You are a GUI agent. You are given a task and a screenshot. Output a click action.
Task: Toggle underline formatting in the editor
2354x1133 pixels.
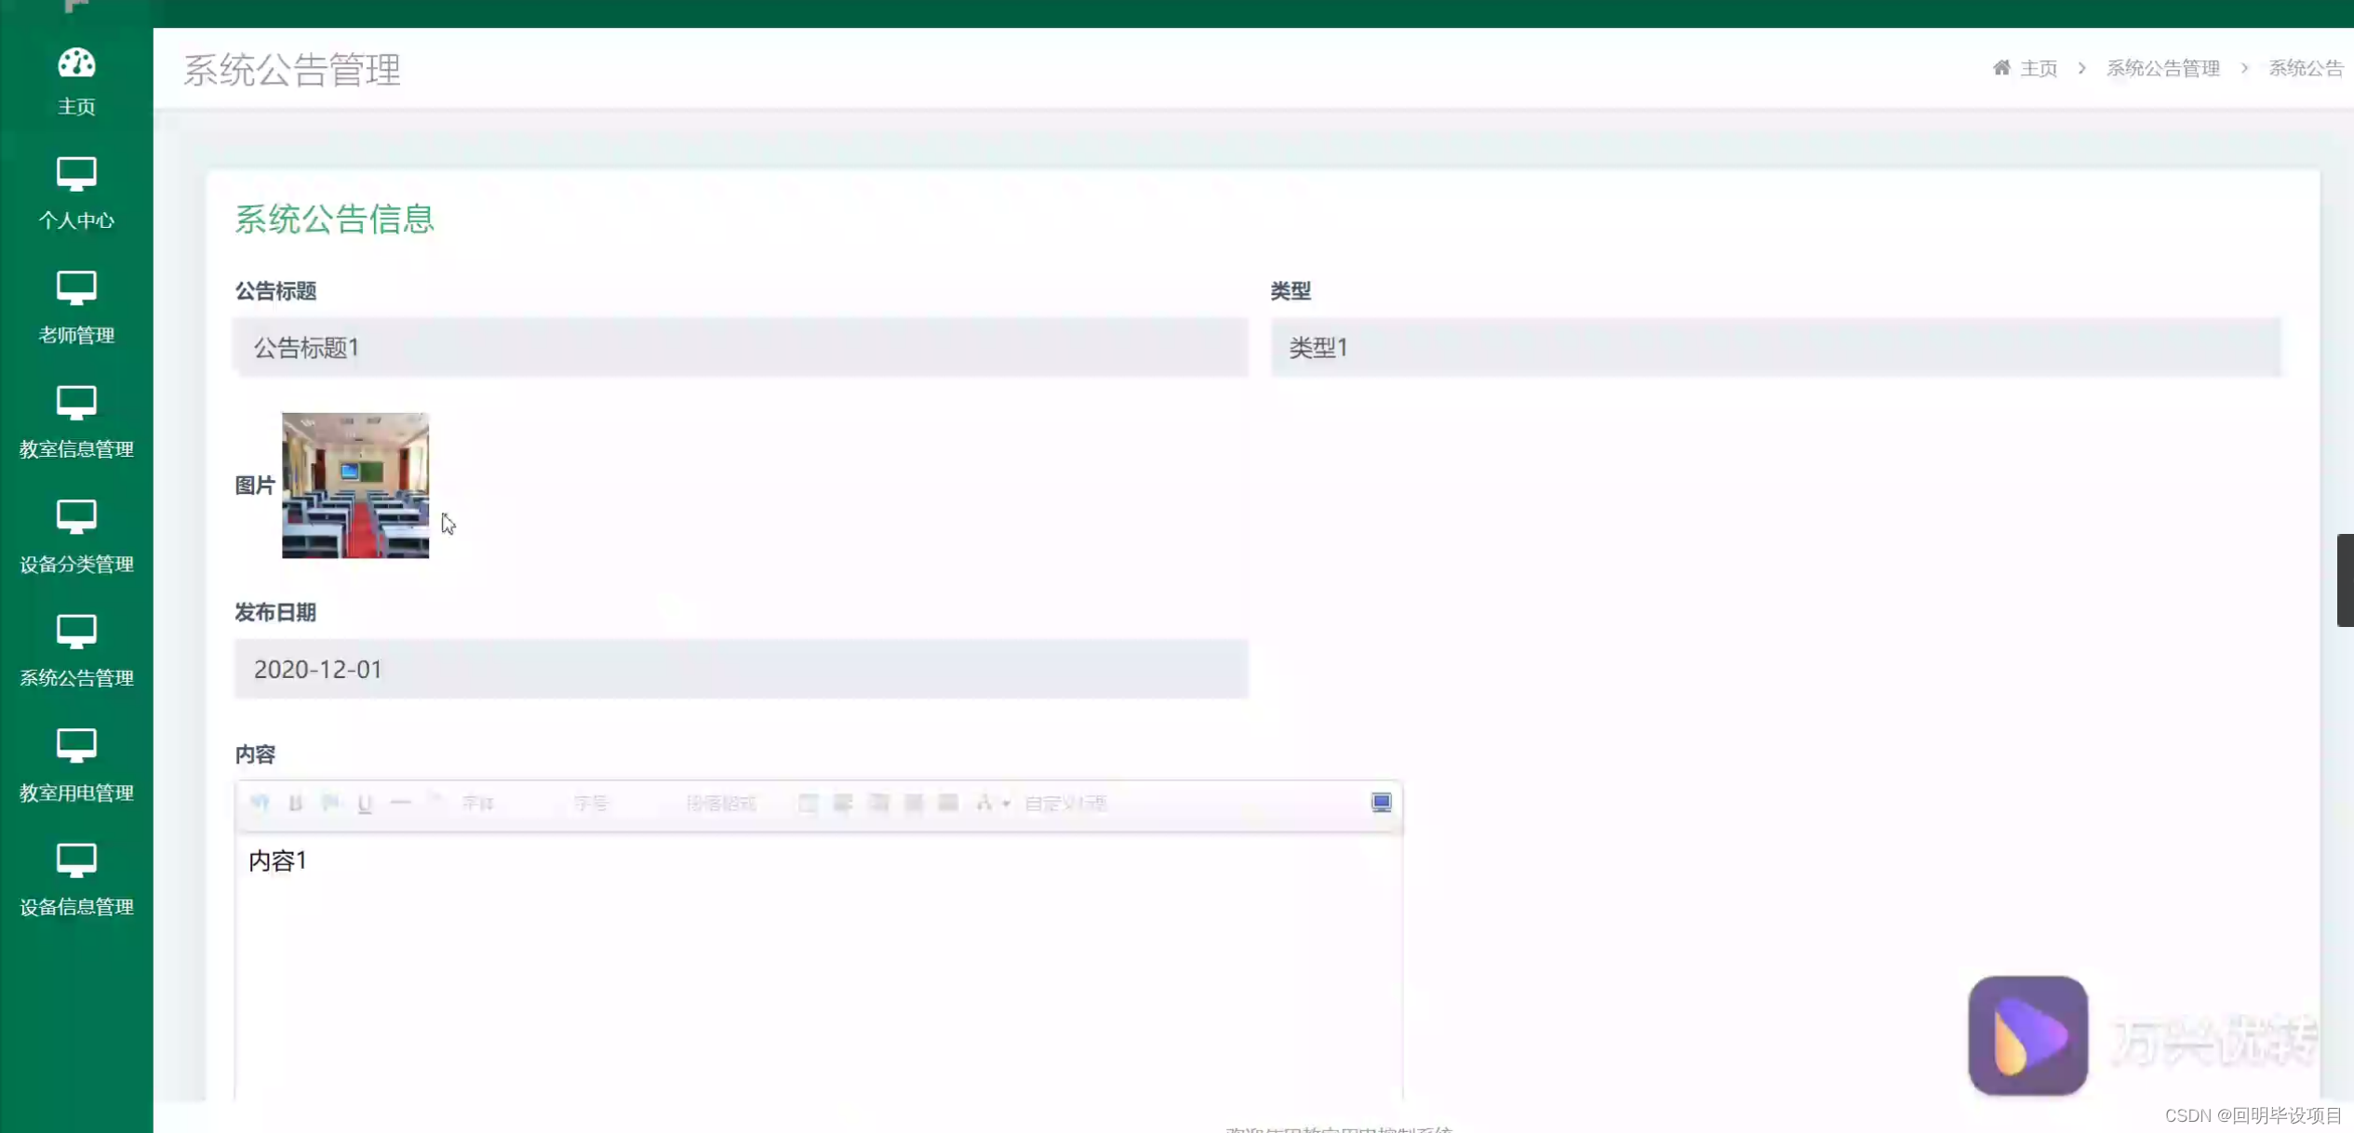tap(365, 803)
